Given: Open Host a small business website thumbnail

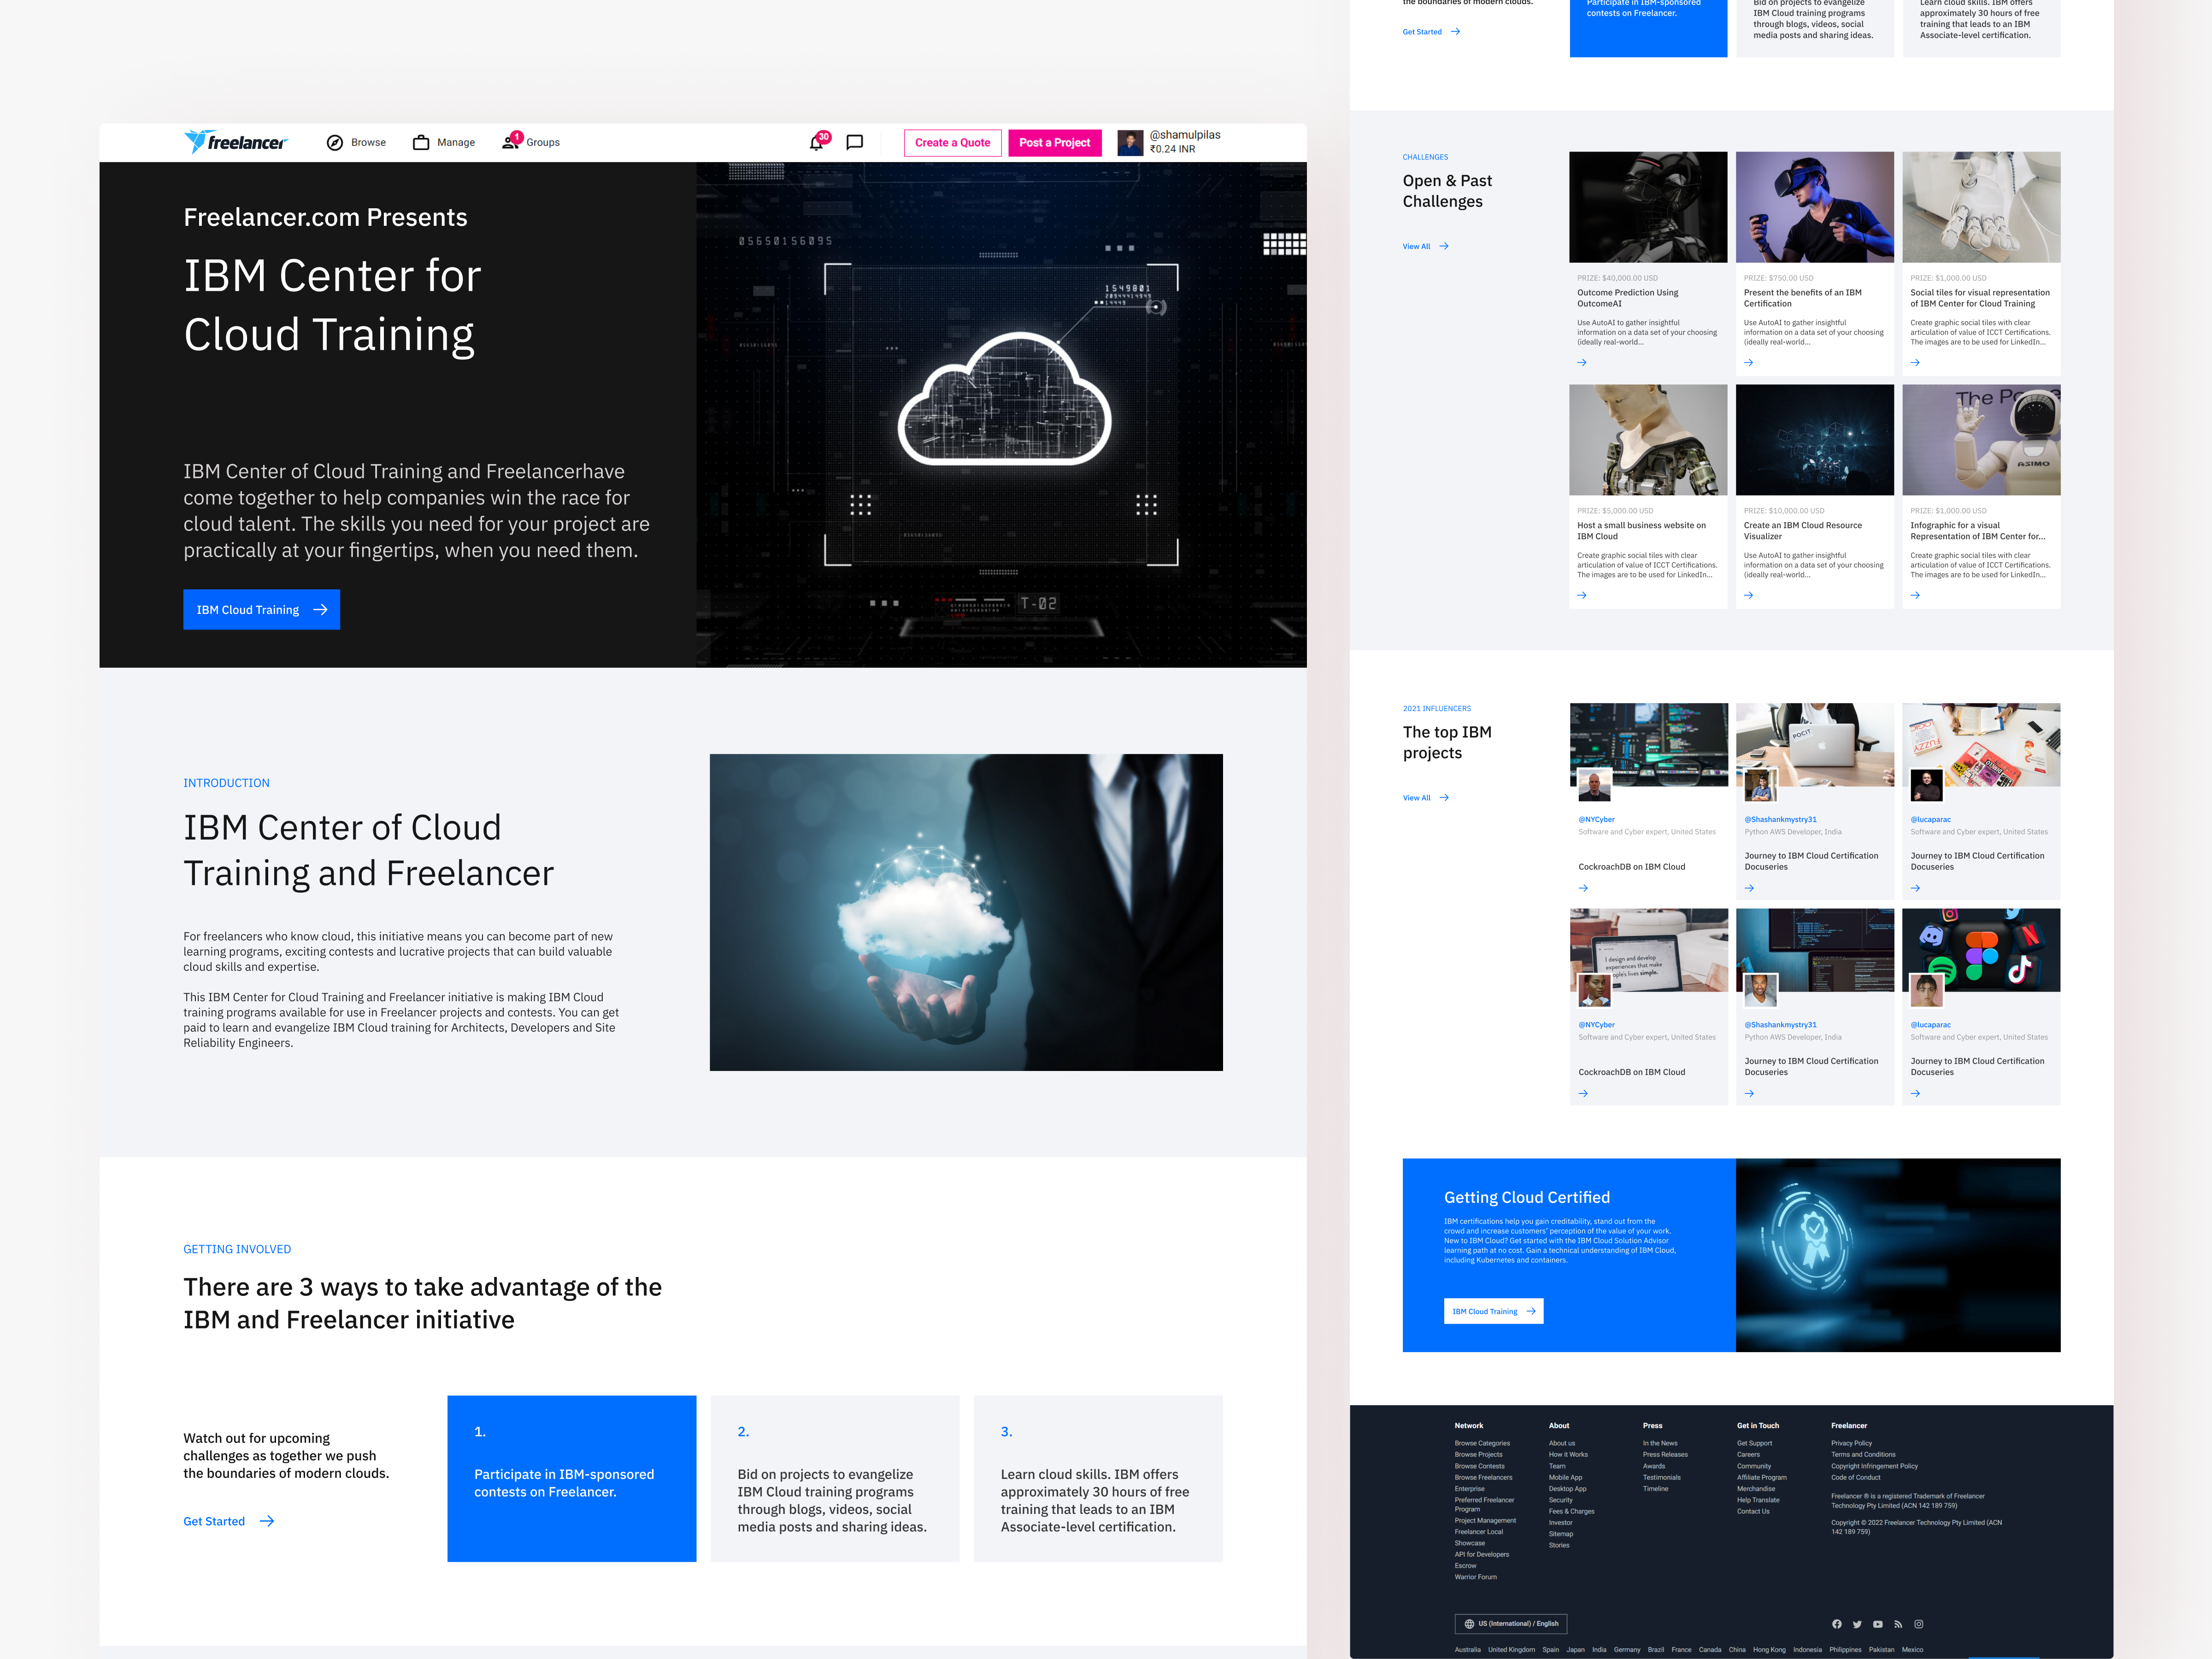Looking at the screenshot, I should coord(1648,440).
